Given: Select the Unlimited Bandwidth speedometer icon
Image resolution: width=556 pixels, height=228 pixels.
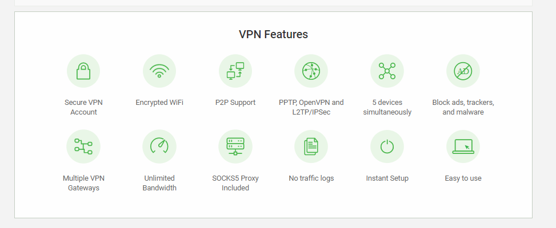Looking at the screenshot, I should (159, 146).
